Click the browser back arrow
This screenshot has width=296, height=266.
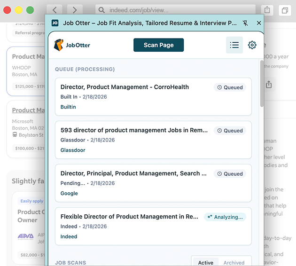pos(55,10)
